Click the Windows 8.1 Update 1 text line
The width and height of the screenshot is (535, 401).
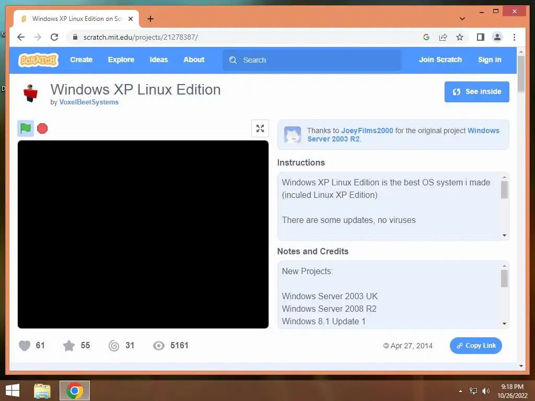(x=323, y=322)
